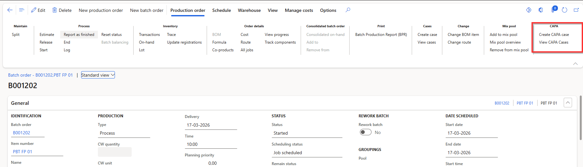The height and width of the screenshot is (167, 583).
Task: Click Reset status
Action: point(111,35)
